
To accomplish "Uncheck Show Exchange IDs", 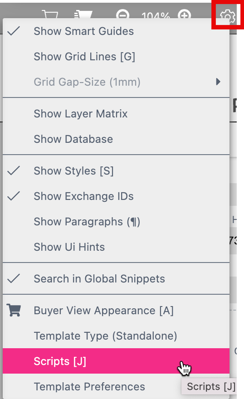I will point(116,196).
